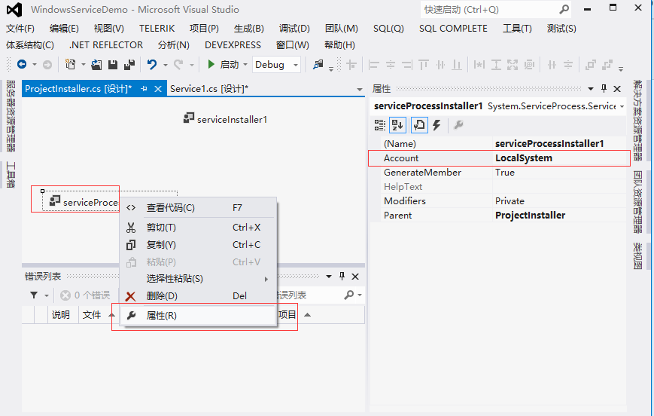
Task: Open the Debug configuration dropdown
Action: (276, 65)
